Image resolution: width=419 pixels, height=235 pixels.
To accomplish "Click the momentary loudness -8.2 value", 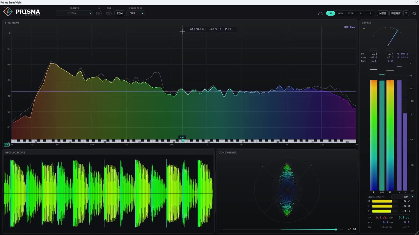I will 406,201.
